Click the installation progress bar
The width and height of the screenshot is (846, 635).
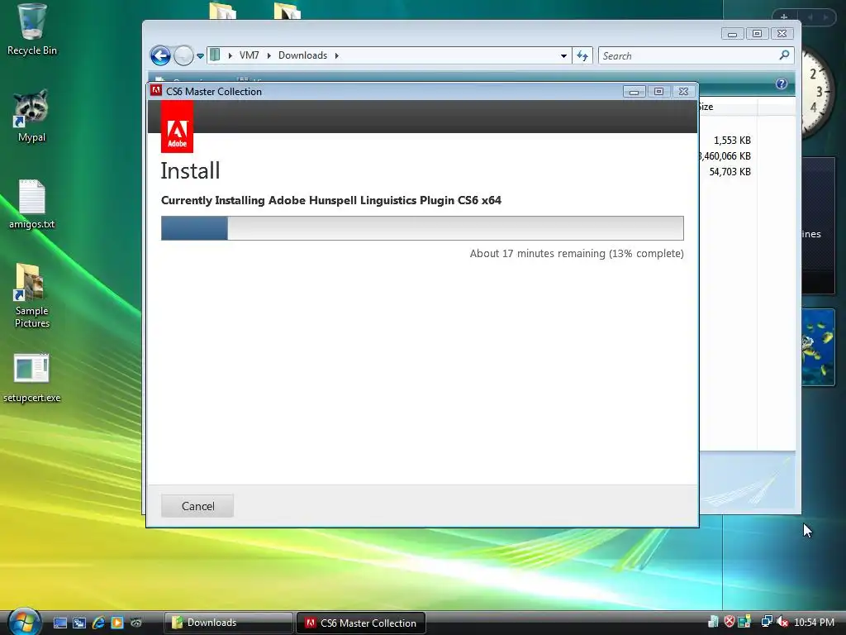tap(422, 228)
